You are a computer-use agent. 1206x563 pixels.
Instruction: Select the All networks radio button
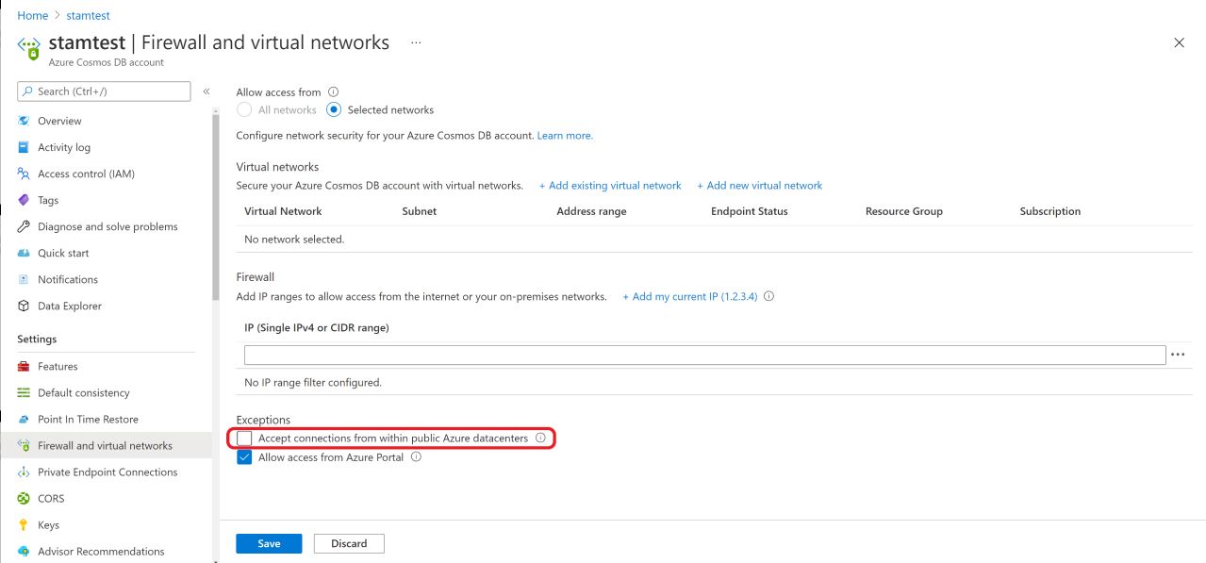244,109
